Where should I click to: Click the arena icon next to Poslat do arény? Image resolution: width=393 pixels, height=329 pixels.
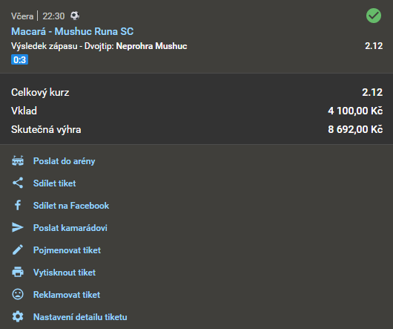pos(18,161)
